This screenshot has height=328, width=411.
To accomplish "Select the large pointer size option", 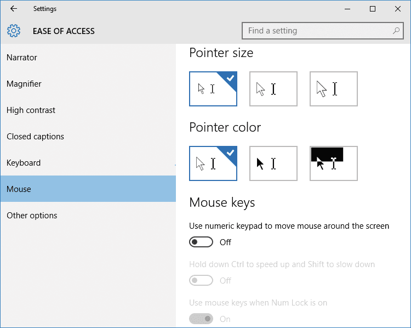I will click(x=334, y=89).
